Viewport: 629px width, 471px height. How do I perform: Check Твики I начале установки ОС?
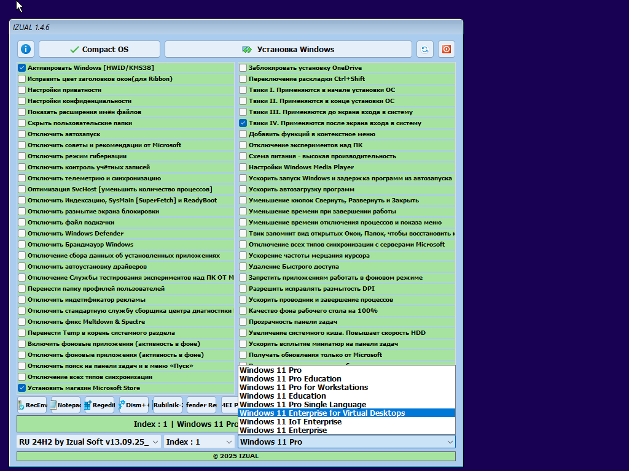click(x=243, y=90)
